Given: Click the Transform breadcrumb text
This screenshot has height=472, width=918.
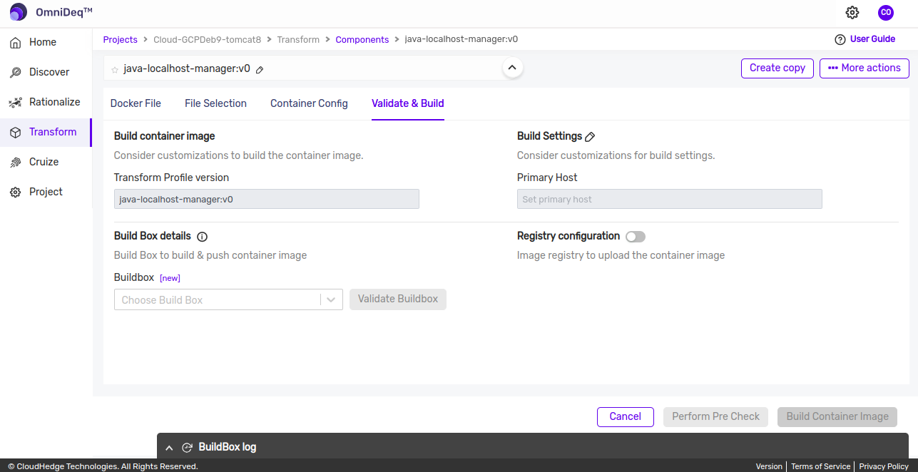Looking at the screenshot, I should 298,40.
